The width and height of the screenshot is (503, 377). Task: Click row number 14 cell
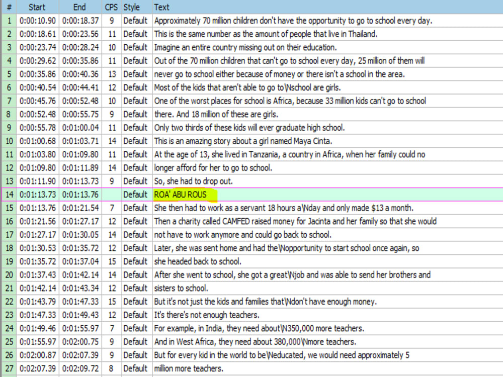tap(9, 195)
